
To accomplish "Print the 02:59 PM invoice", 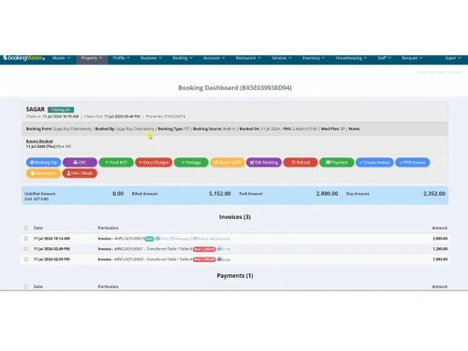I will (224, 259).
